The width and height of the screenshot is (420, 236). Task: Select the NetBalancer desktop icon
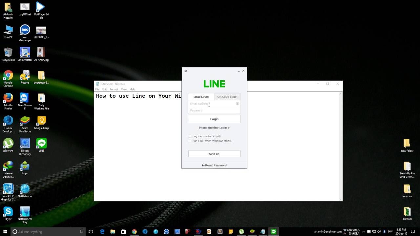[x=25, y=191]
